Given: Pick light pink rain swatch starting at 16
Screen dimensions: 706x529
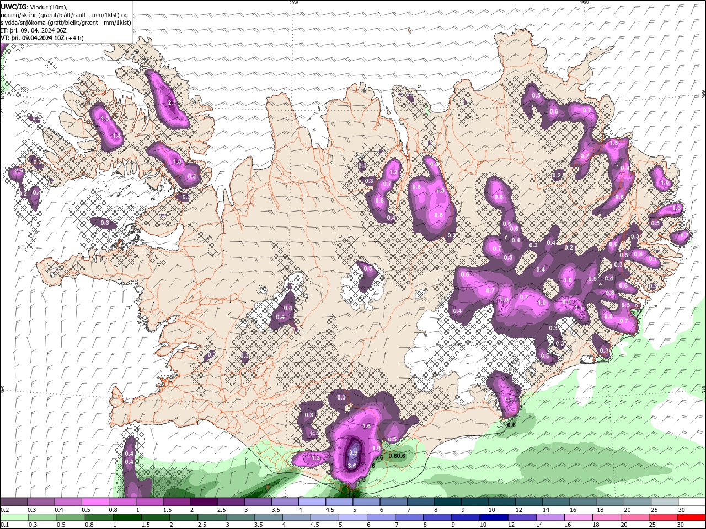Looking at the screenshot, I should click(579, 517).
